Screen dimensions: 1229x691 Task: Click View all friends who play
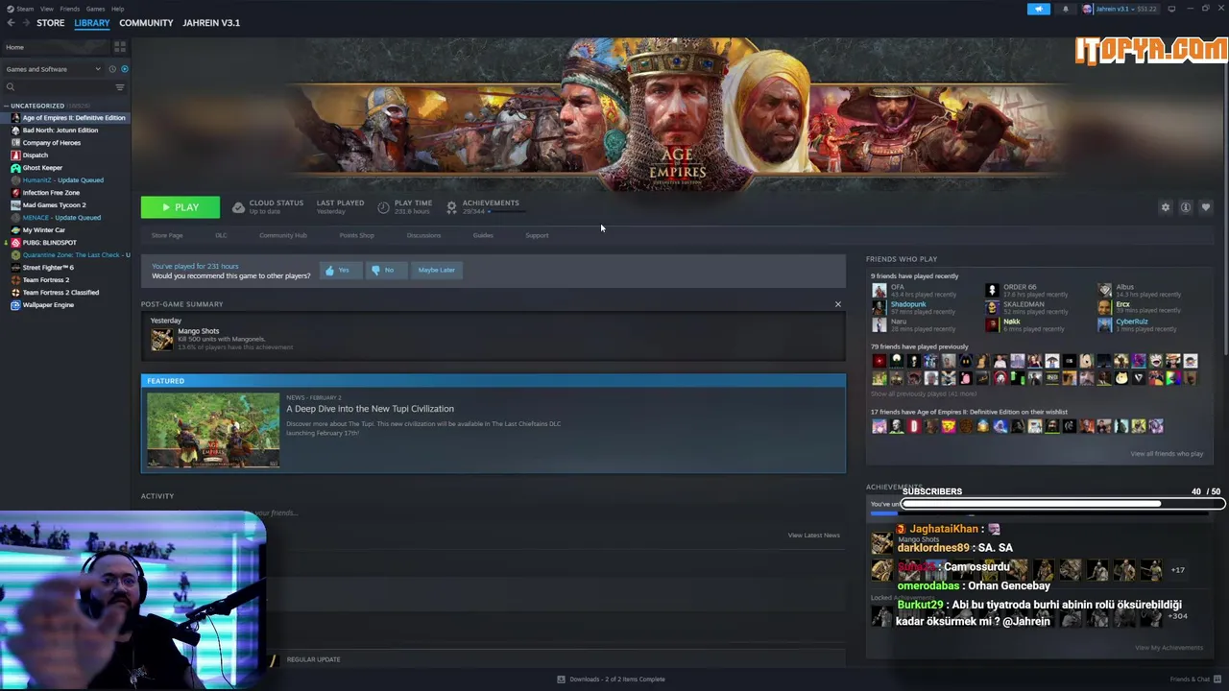coord(1167,454)
